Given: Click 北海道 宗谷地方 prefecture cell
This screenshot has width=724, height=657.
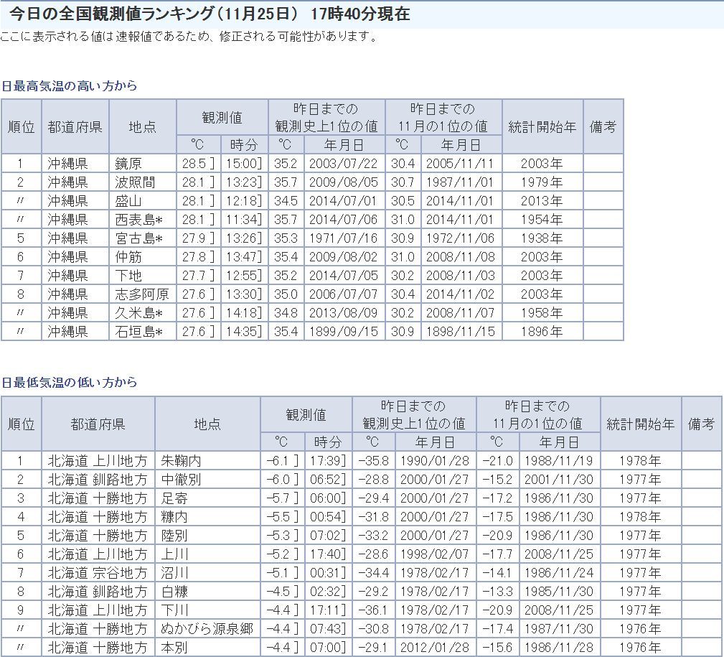Looking at the screenshot, I should tap(98, 573).
